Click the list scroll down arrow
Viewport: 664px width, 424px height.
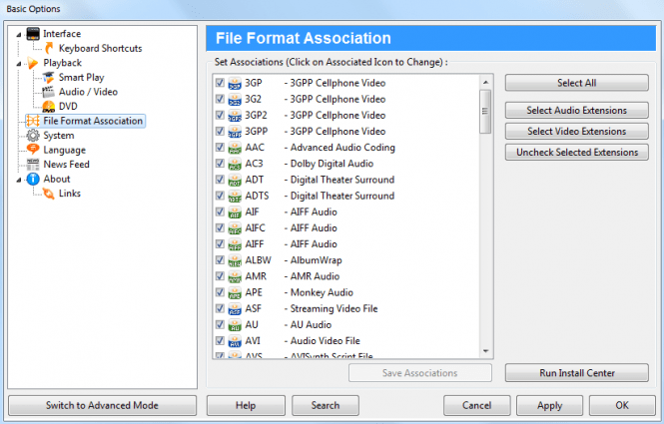click(485, 351)
